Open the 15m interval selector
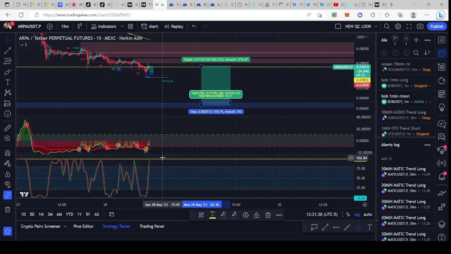The image size is (451, 254). point(65,26)
